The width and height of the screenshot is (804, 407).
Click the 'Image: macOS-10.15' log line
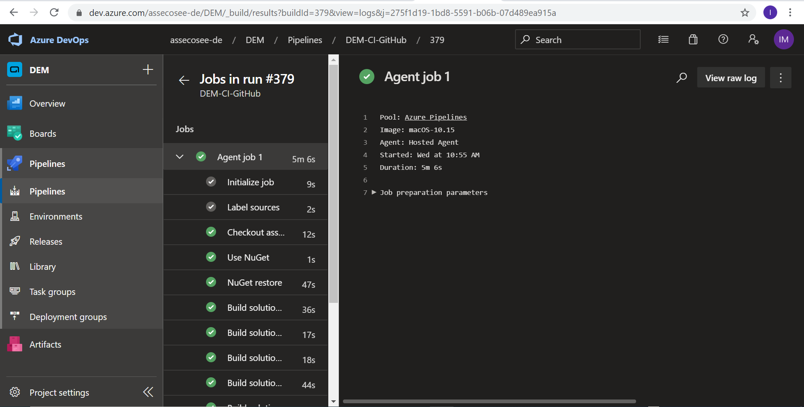coord(417,130)
